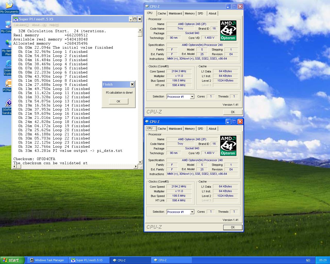Select Mainboard tab in lower CPU-Z
Viewport: 330px width, 264px height.
pyautogui.click(x=175, y=129)
